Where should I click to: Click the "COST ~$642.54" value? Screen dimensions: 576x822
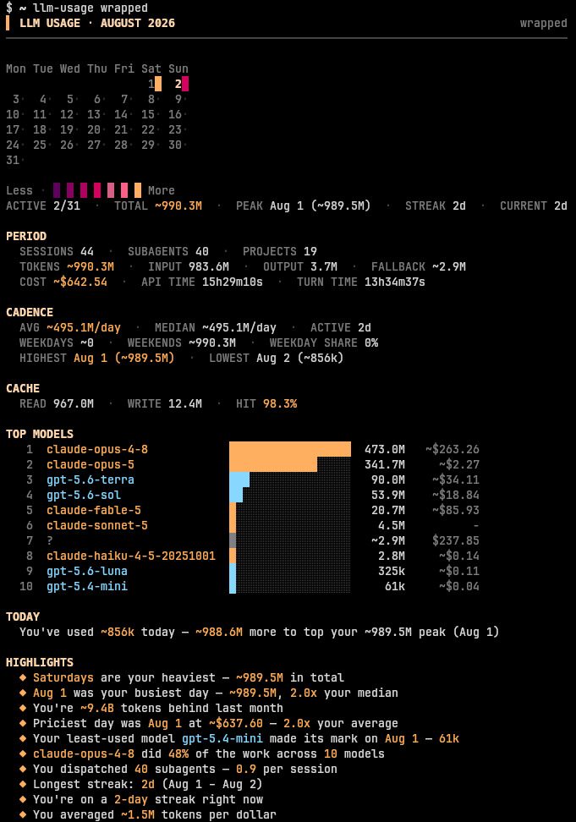[x=63, y=282]
